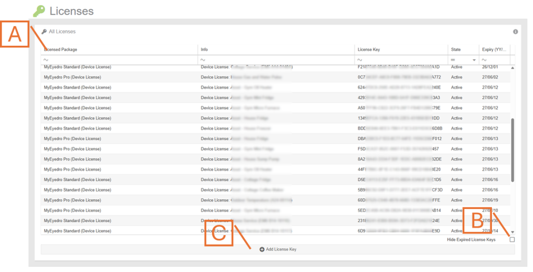Viewport: 533px width, 272px height.
Task: Click the scroll-up arrow of the license table
Action: click(513, 68)
